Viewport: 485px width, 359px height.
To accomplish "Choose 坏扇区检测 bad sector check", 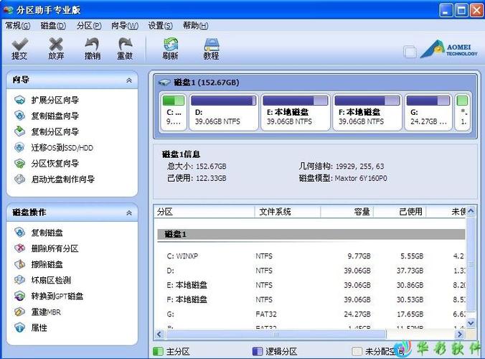I will [x=50, y=281].
